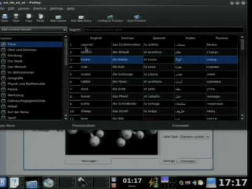Click the Russian column header
The image size is (252, 189).
pos(222,38)
